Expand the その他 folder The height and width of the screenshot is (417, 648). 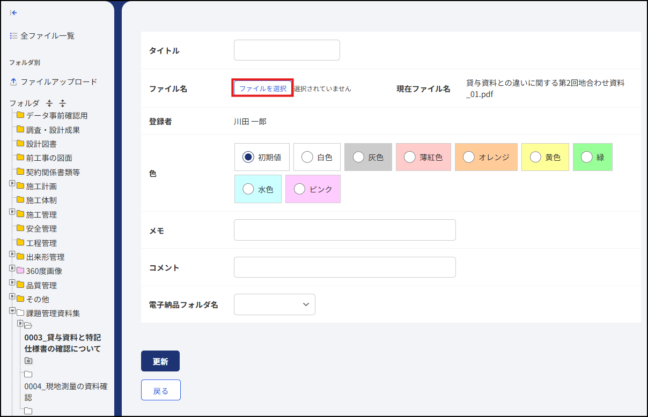[x=12, y=296]
